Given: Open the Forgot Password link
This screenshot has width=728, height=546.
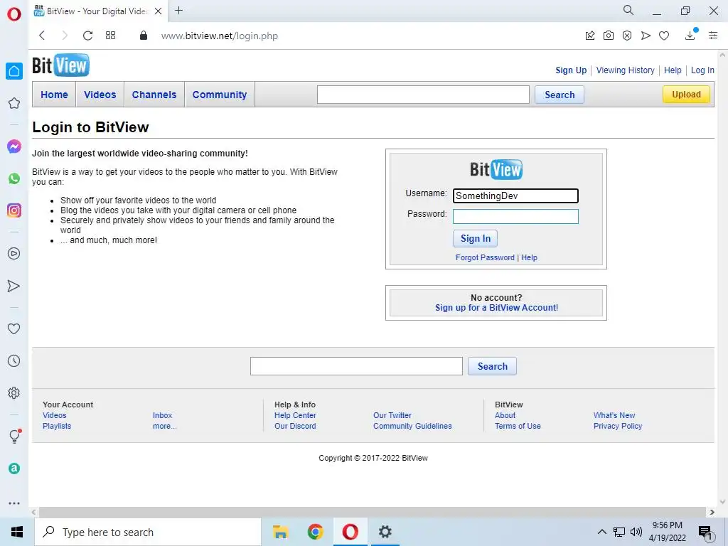Looking at the screenshot, I should coord(485,257).
